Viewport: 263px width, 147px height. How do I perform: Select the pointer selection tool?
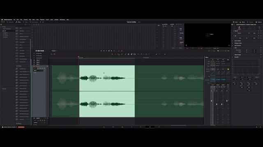[x=112, y=54]
